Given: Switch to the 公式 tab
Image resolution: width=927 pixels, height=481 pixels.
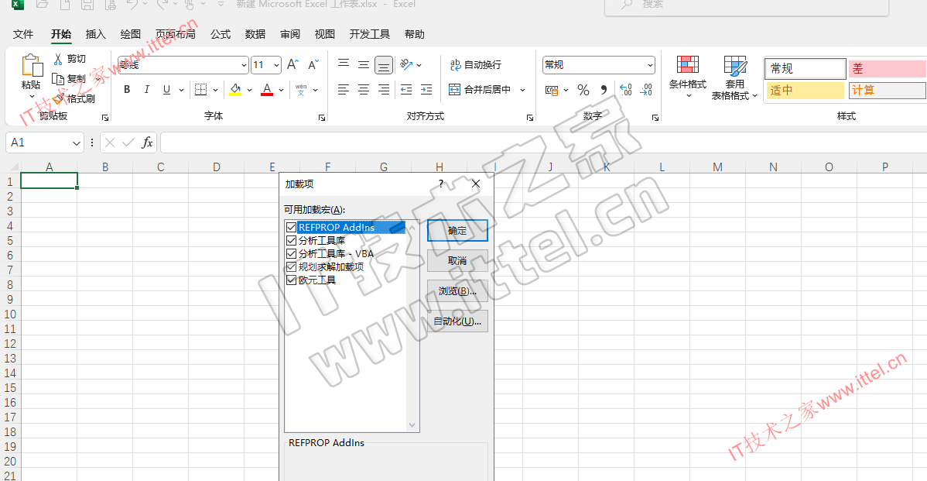Looking at the screenshot, I should pos(221,34).
